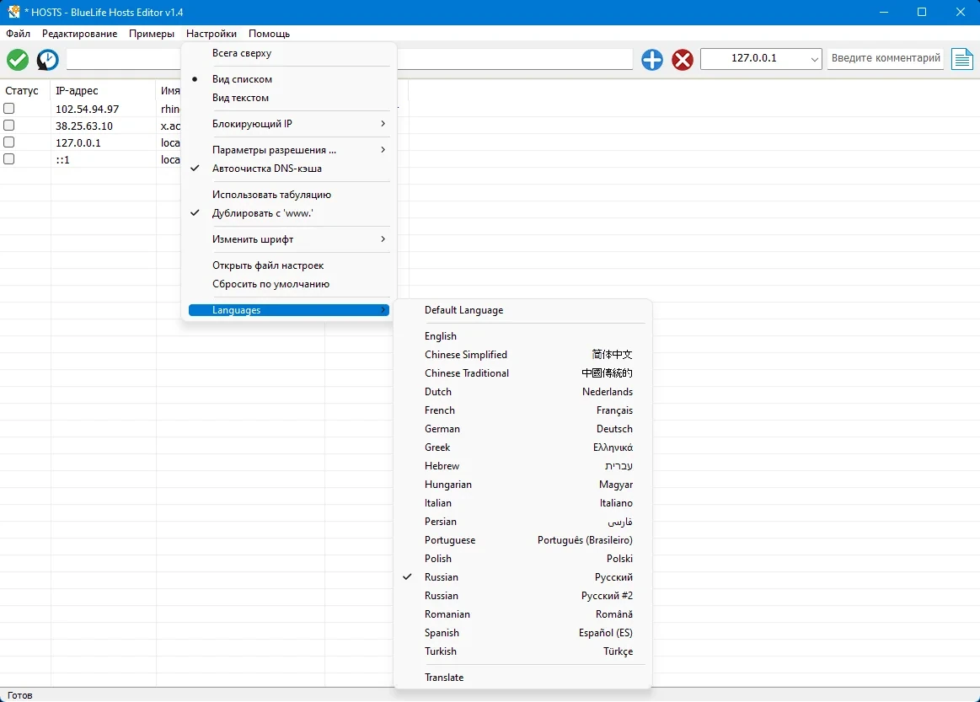
Task: Open the 127.0.0.1 IP combo box
Action: pos(761,58)
